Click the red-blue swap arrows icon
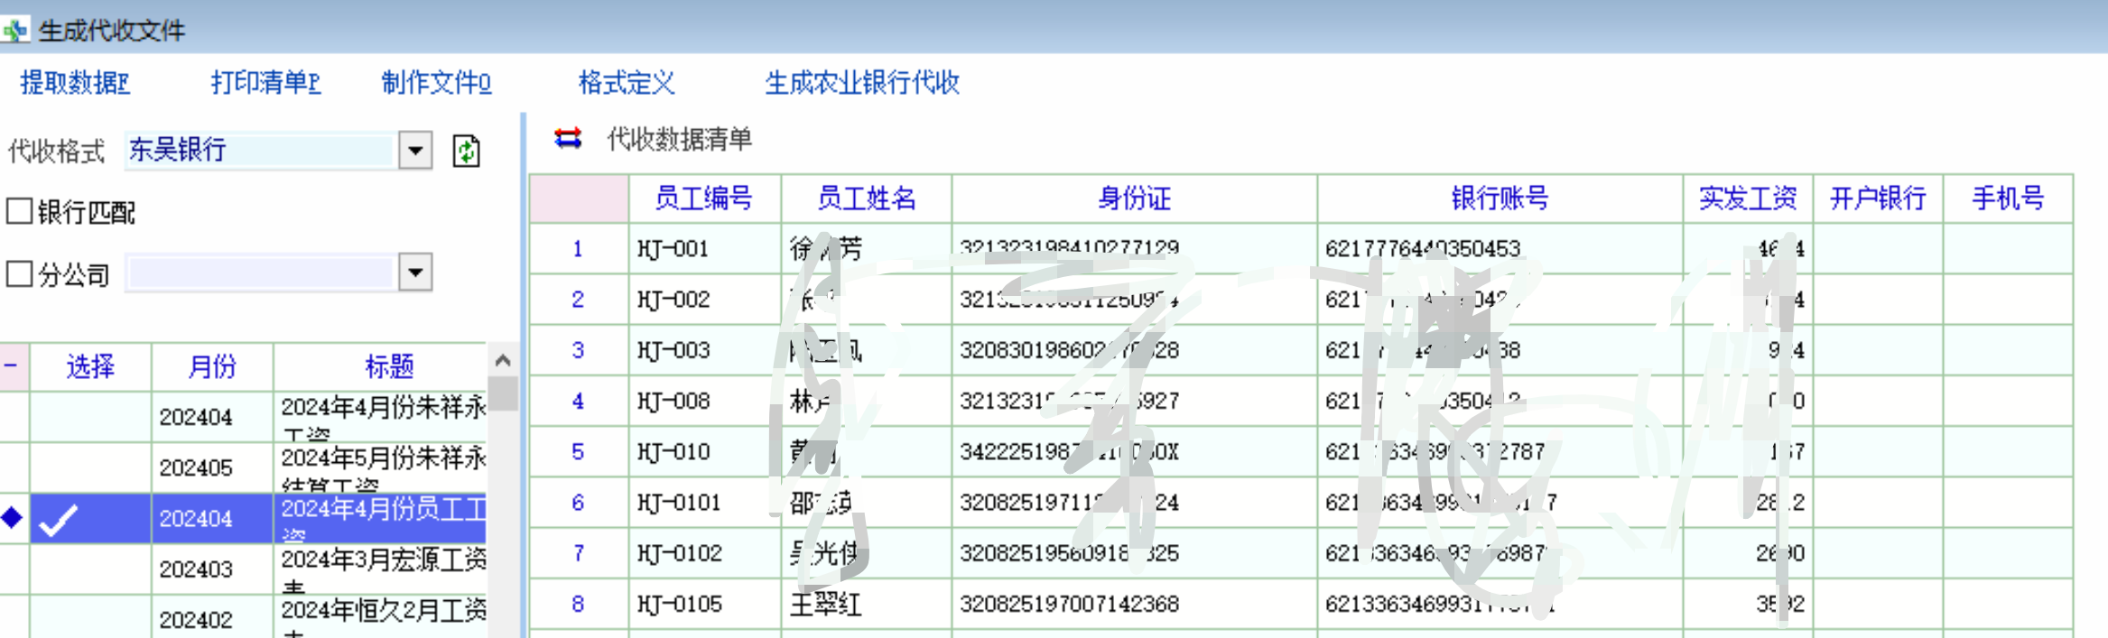The image size is (2108, 638). click(x=568, y=138)
